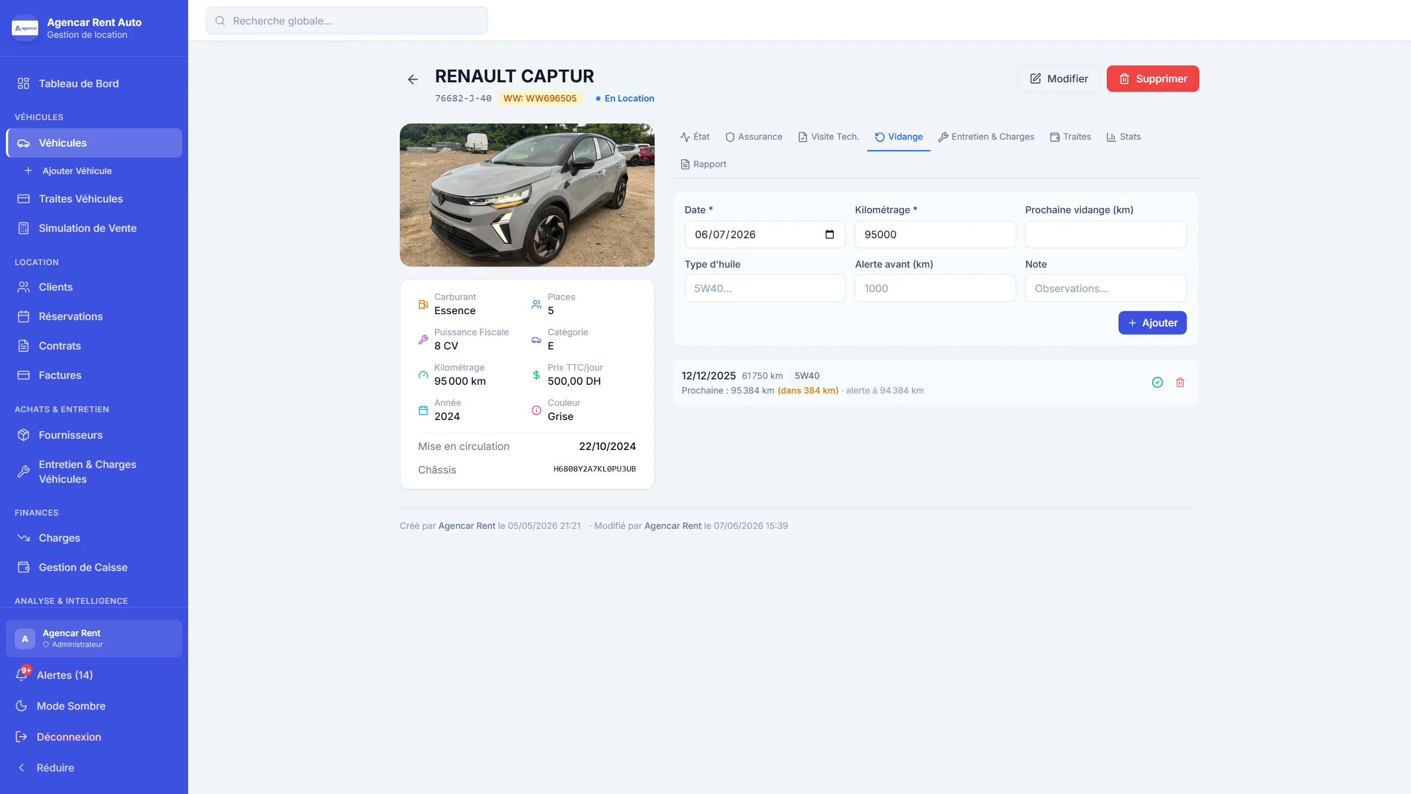Click the Traites Véhicules card icon

[x=23, y=199]
